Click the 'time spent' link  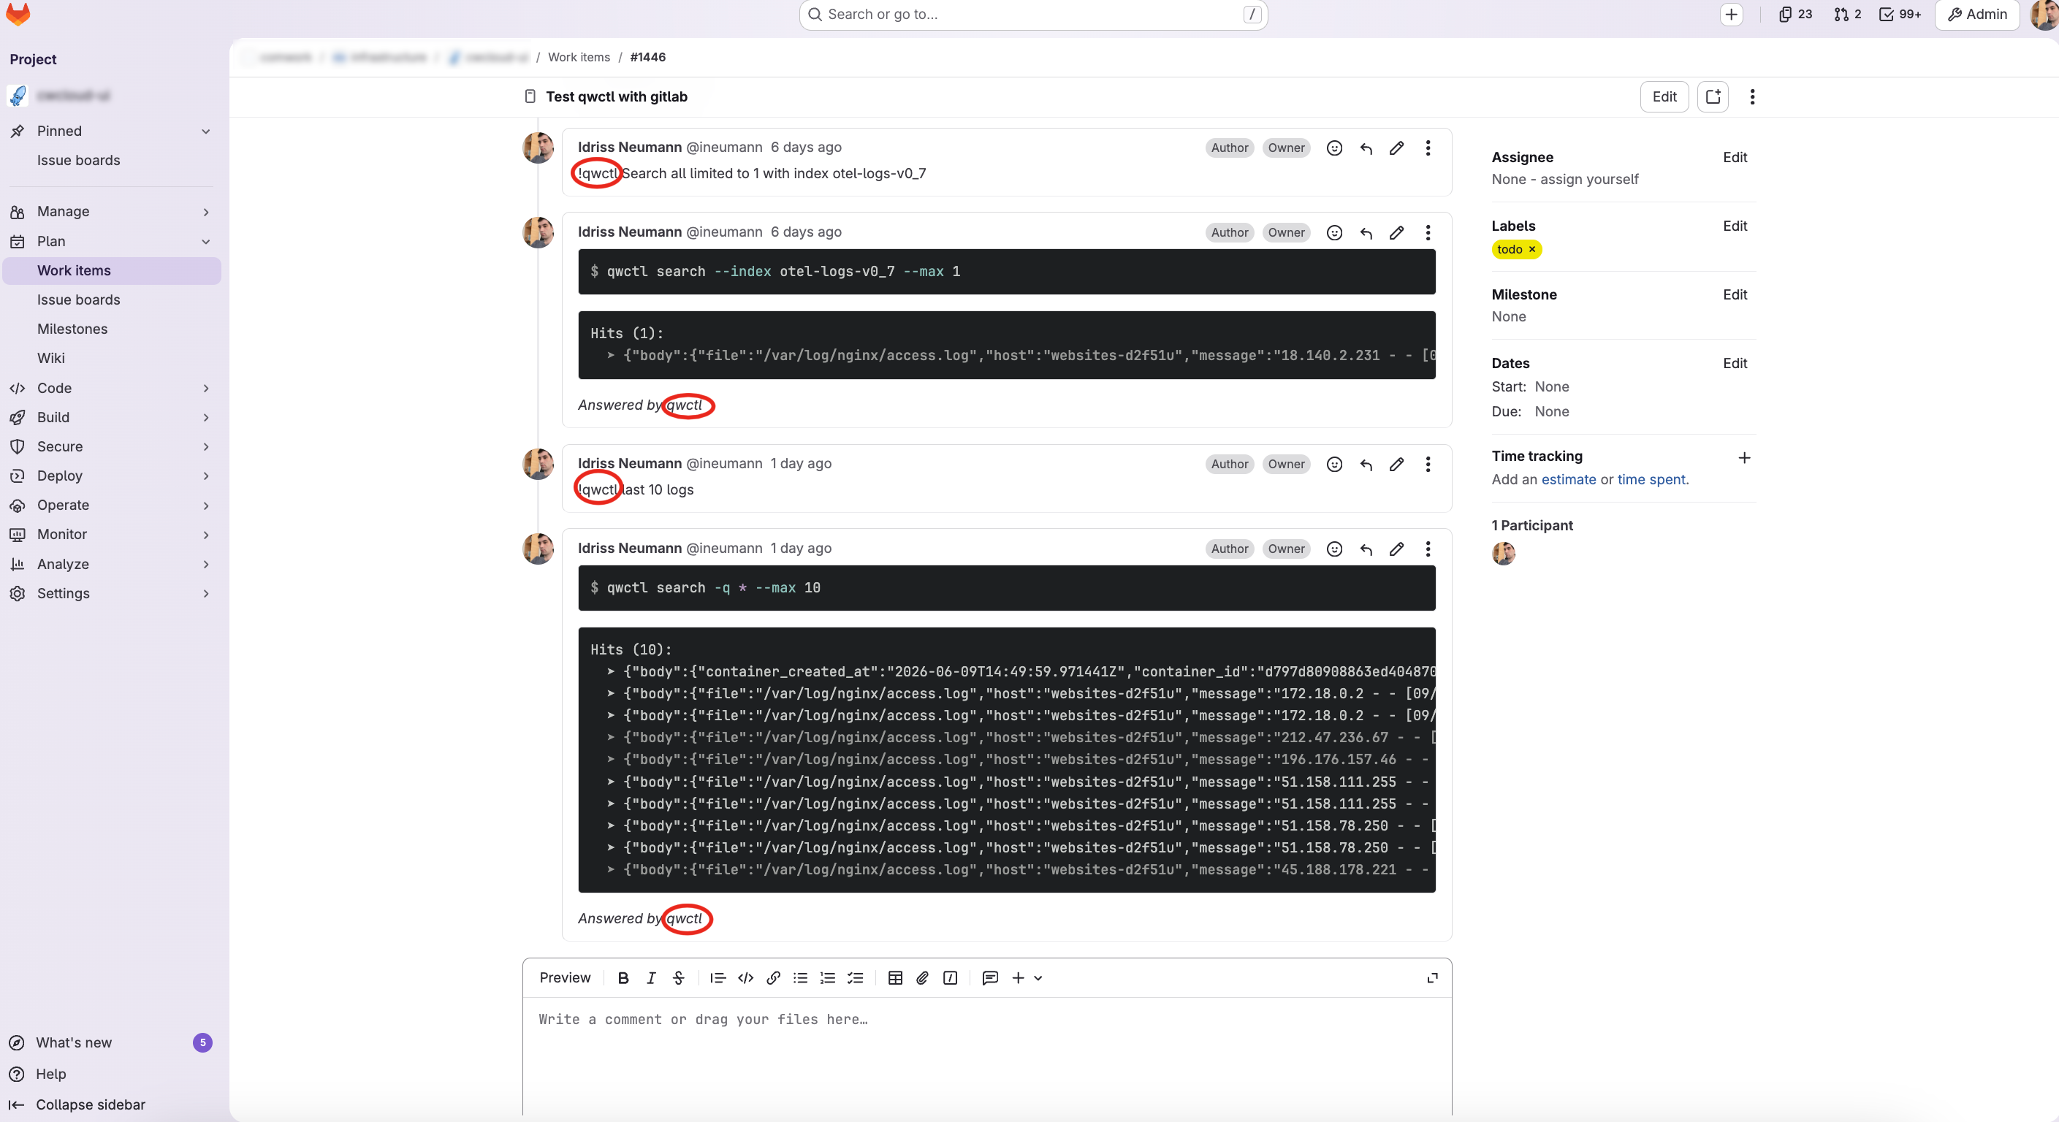point(1651,481)
